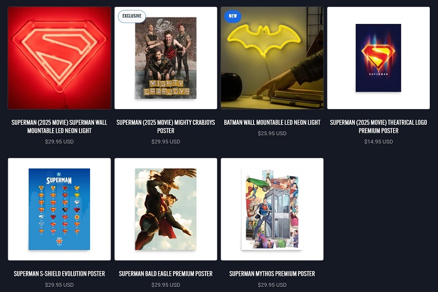This screenshot has height=292, width=438.
Task: Open the Superman Mythos poster image
Action: 272,209
